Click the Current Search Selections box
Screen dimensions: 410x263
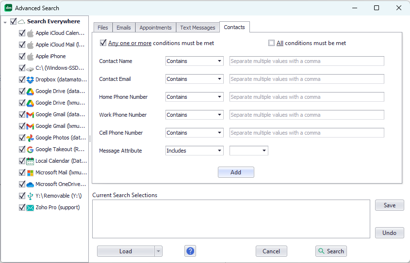(231, 219)
